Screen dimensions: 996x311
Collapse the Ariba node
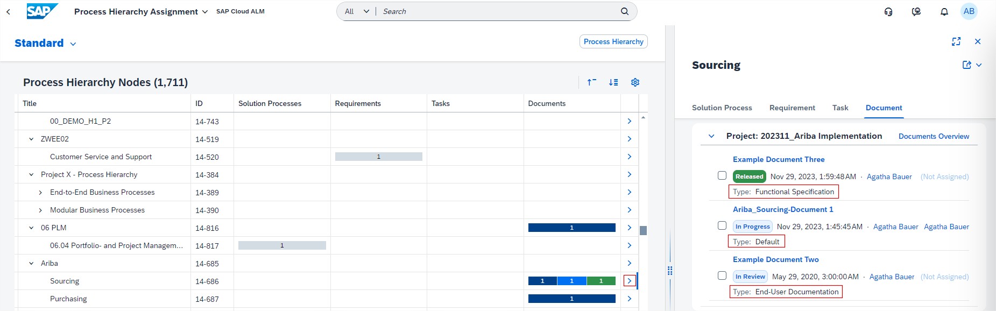point(31,263)
